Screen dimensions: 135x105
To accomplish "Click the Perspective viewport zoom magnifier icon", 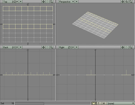I will 131,2.
